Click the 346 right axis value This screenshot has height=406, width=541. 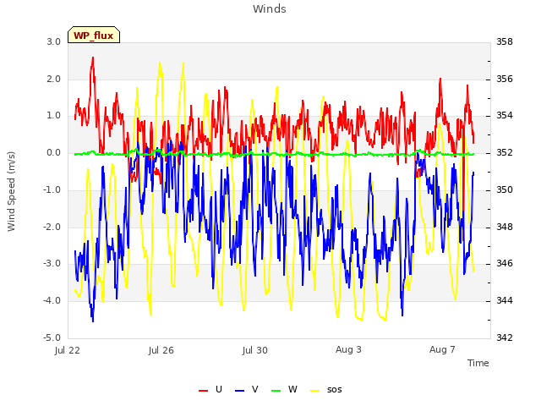(505, 263)
